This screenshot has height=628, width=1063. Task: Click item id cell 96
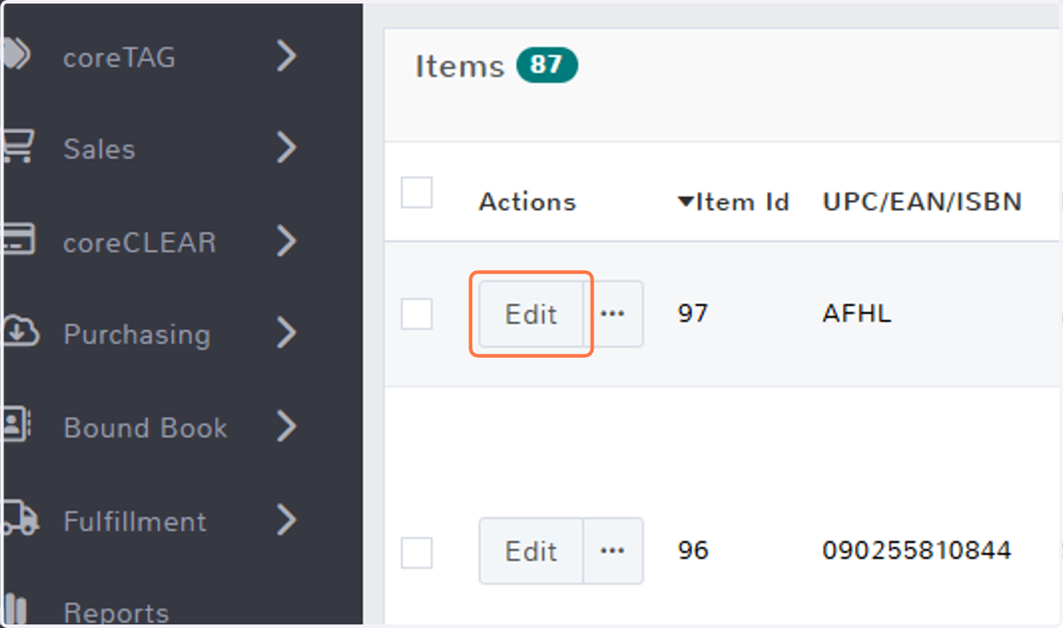pyautogui.click(x=693, y=551)
